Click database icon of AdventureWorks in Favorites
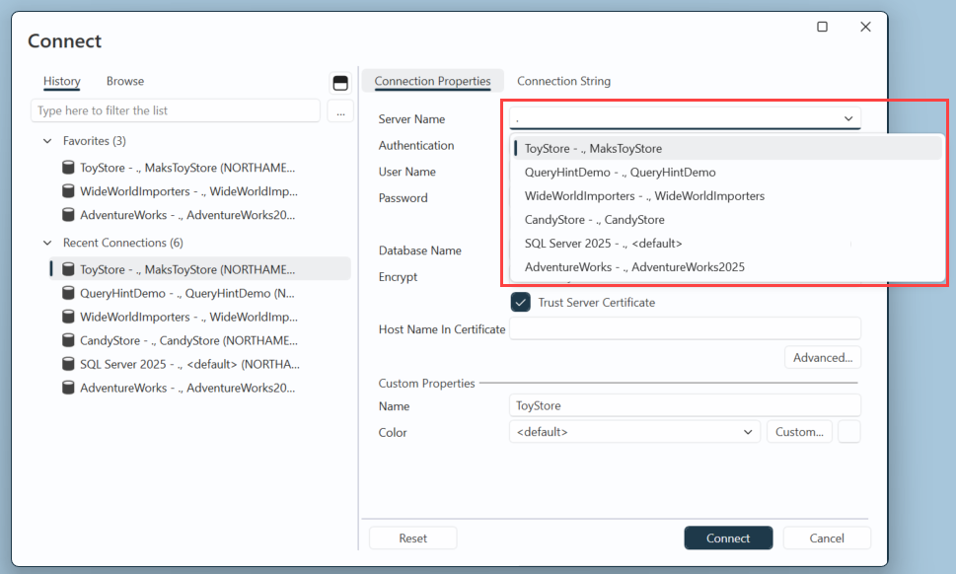956x574 pixels. 68,214
